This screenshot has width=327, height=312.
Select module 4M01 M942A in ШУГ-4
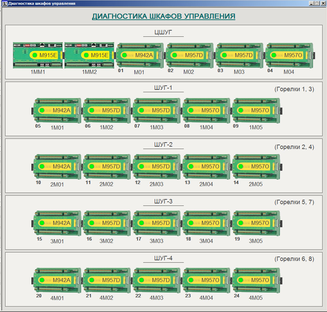[57, 280]
